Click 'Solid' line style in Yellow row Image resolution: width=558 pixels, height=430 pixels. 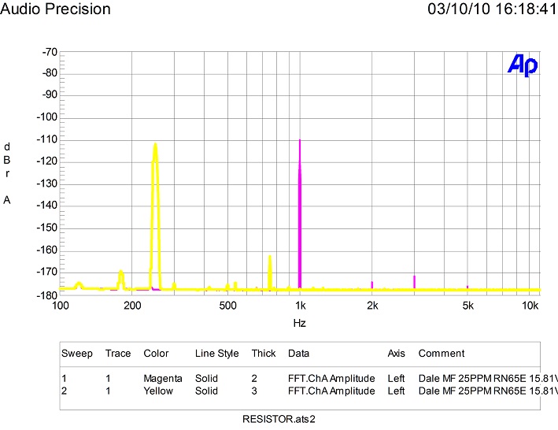pyautogui.click(x=206, y=391)
